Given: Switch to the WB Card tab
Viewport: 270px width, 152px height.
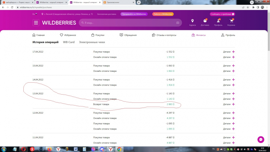Looking at the screenshot, I should [69, 42].
